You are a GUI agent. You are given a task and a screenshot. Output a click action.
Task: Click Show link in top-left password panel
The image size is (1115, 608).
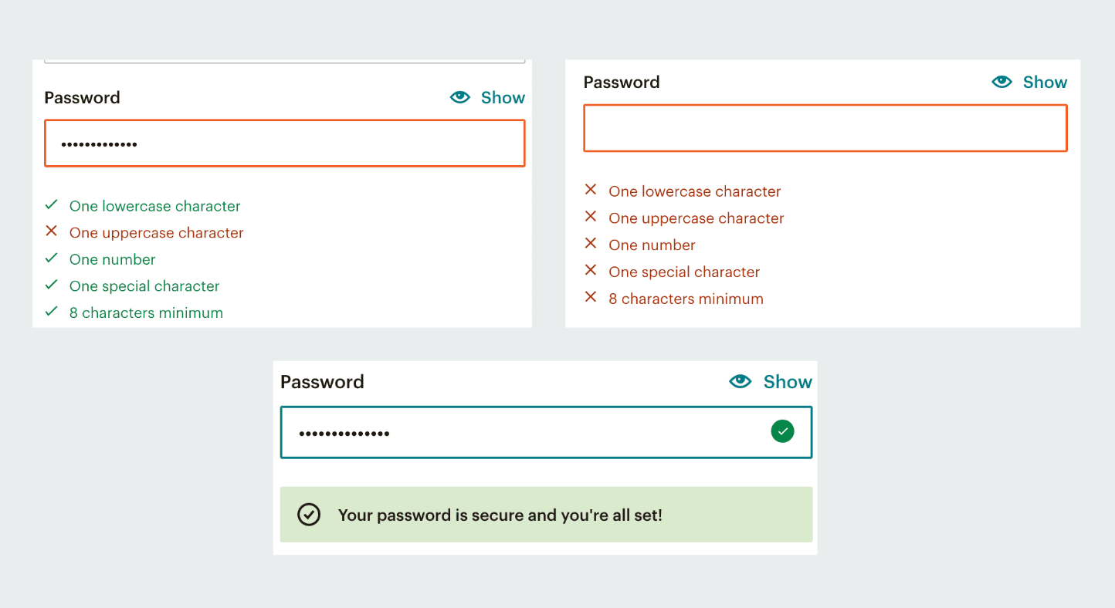pos(503,97)
